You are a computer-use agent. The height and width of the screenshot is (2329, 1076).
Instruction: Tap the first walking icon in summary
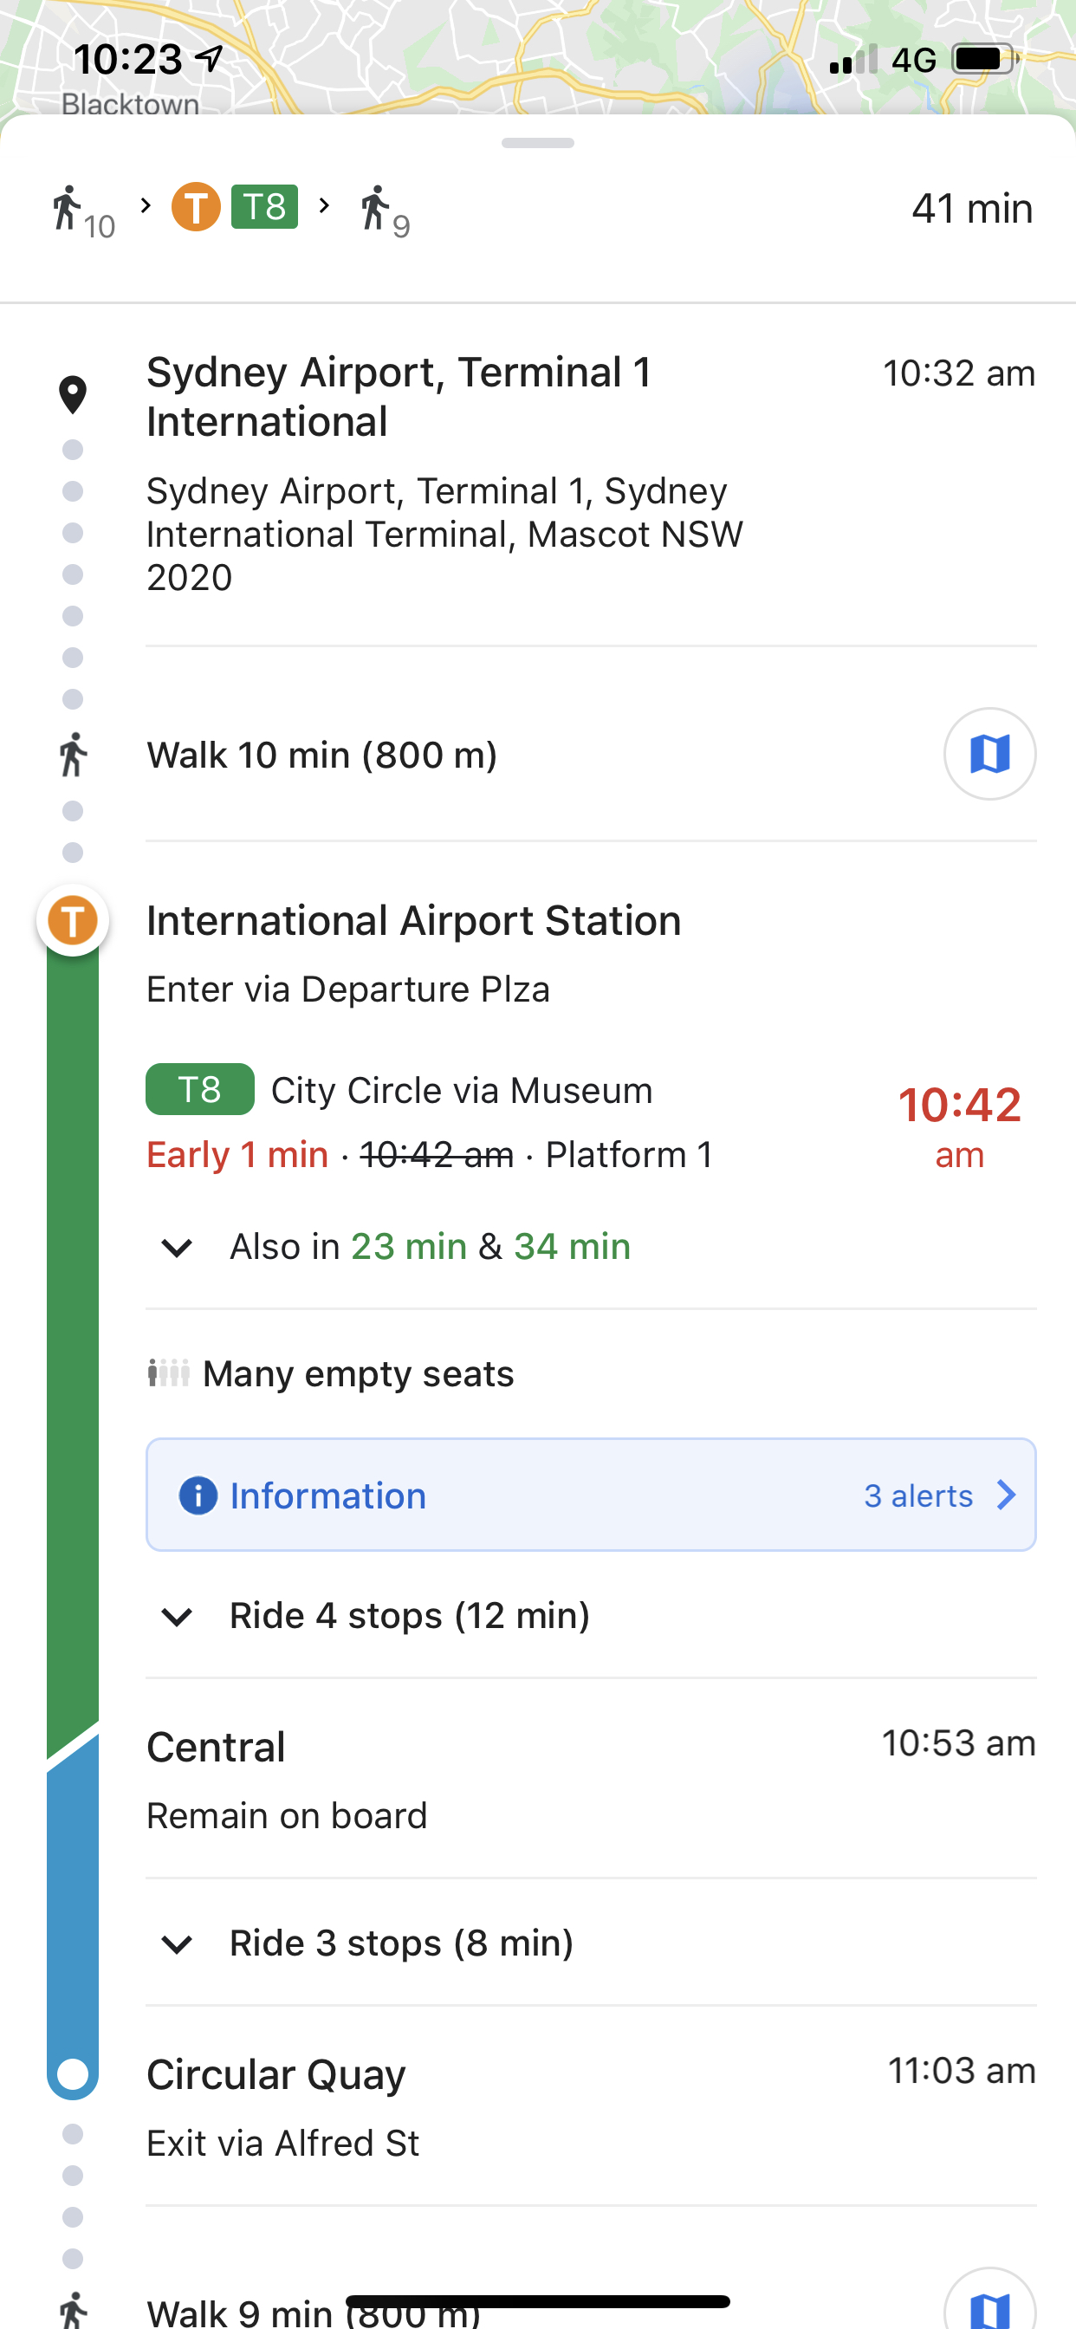[x=67, y=209]
